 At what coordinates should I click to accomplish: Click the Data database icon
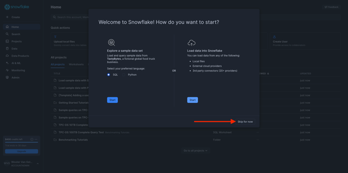pos(7,49)
